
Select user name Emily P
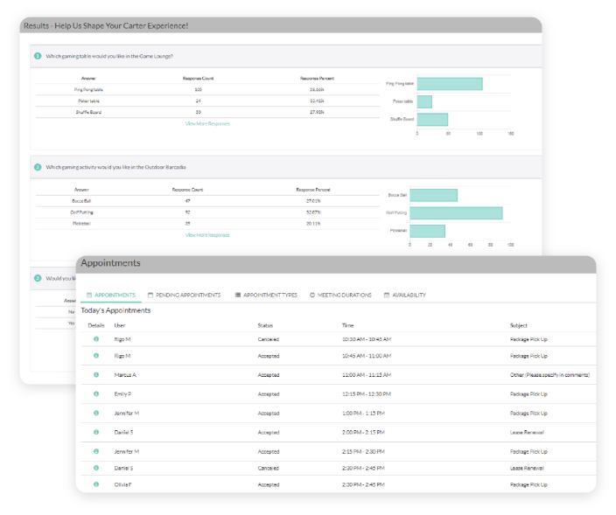coord(122,393)
